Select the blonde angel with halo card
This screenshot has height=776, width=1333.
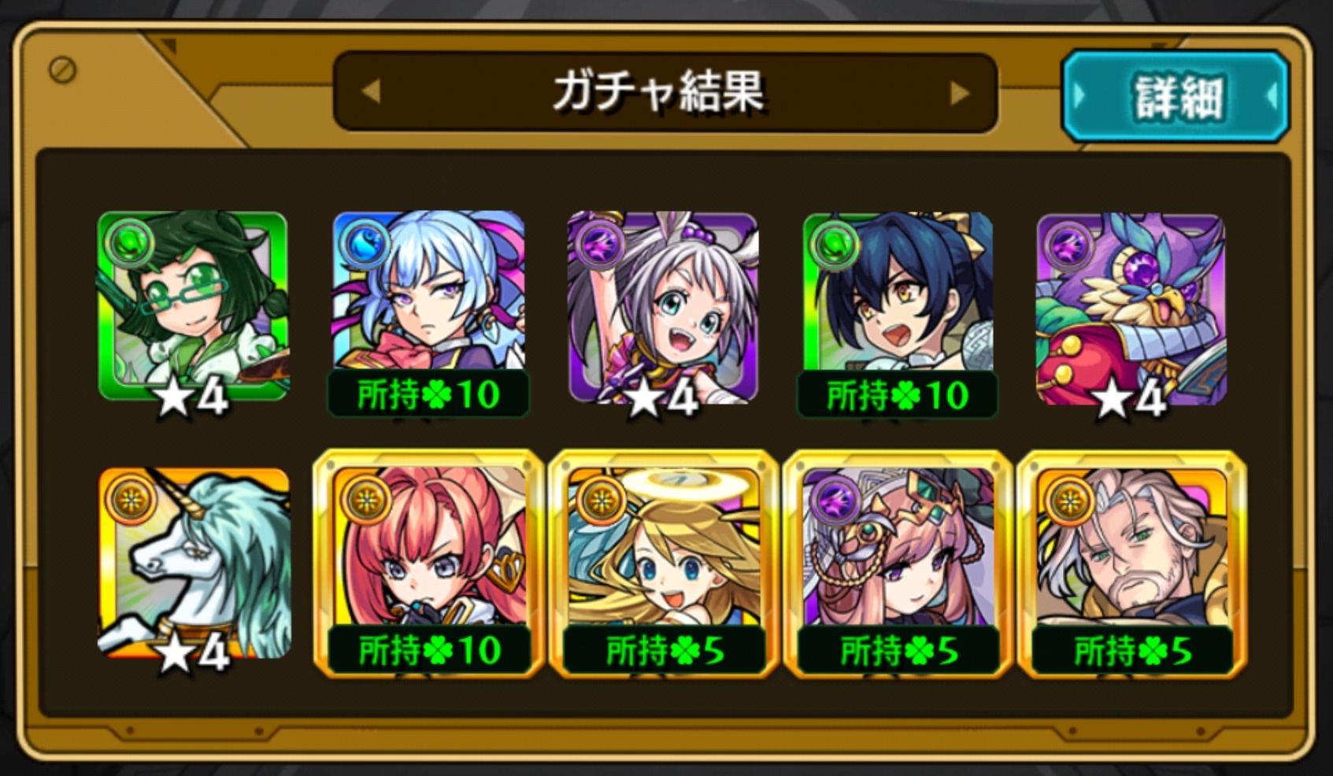tap(663, 563)
